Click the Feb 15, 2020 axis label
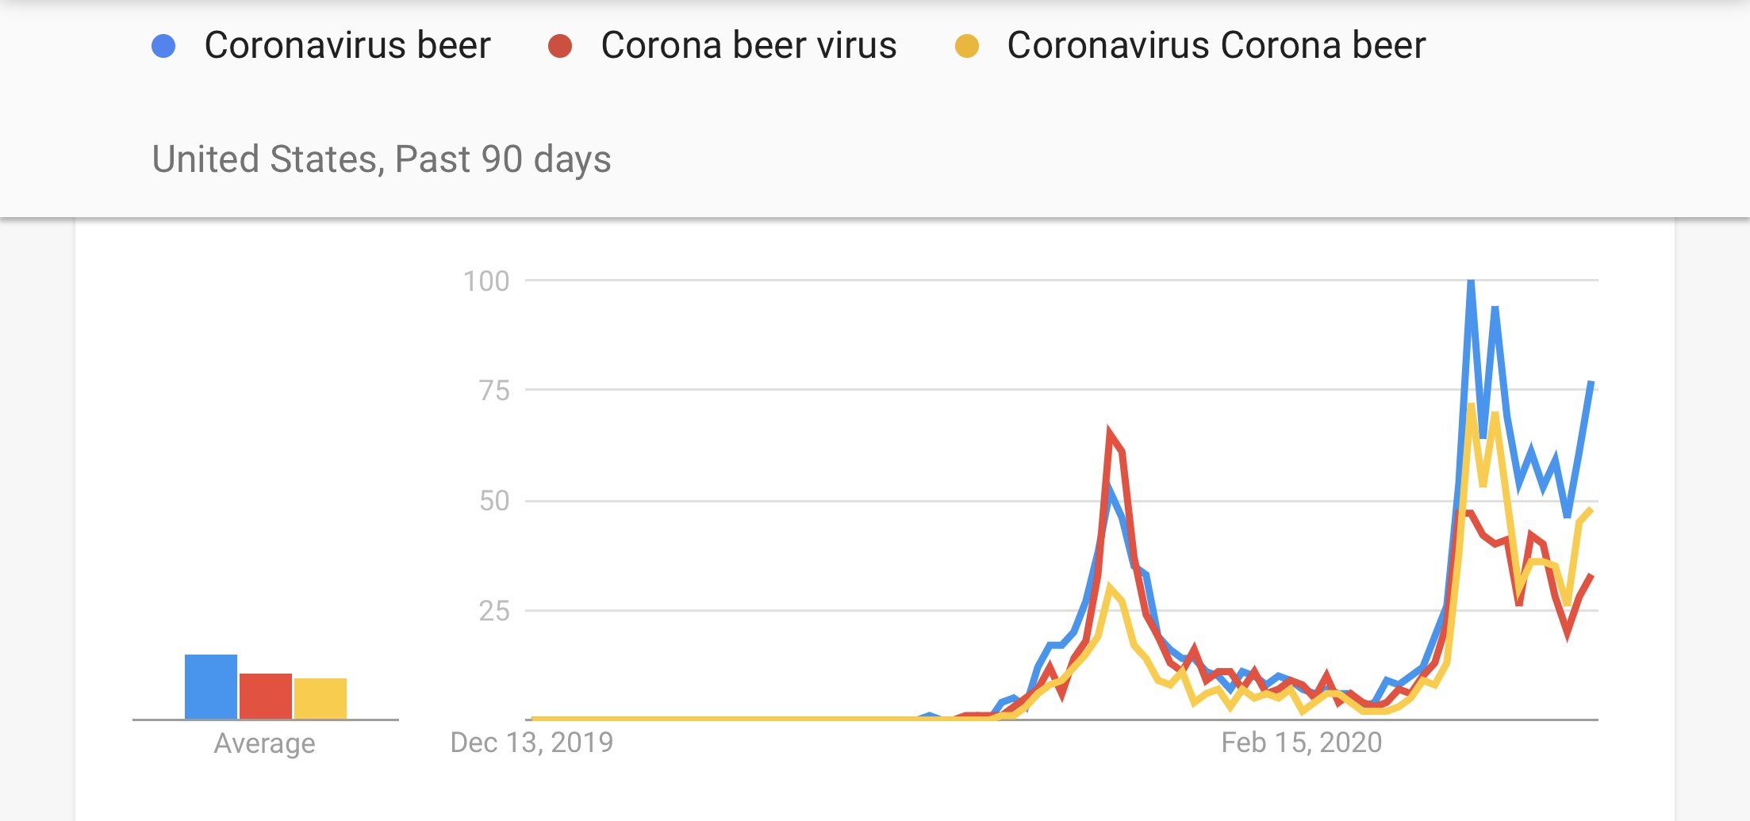Image resolution: width=1750 pixels, height=821 pixels. coord(1301,743)
